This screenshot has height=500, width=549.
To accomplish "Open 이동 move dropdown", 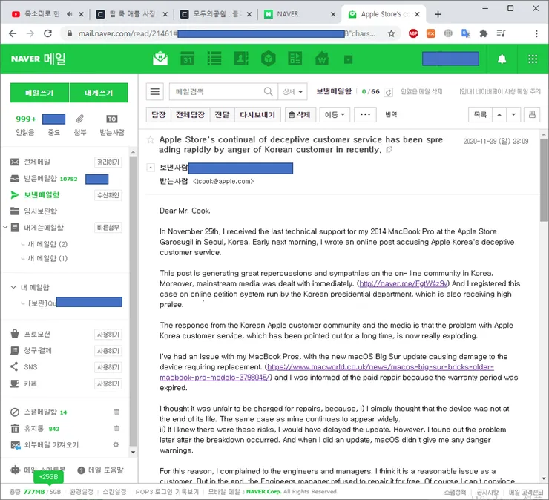I will 335,114.
